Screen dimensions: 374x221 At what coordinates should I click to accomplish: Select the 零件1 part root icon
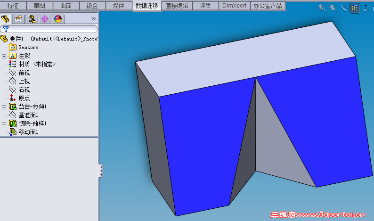4,39
